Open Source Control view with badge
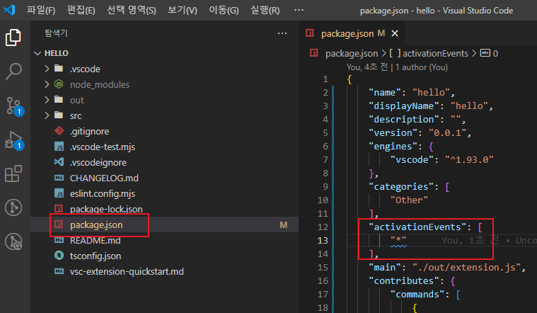 coord(14,106)
